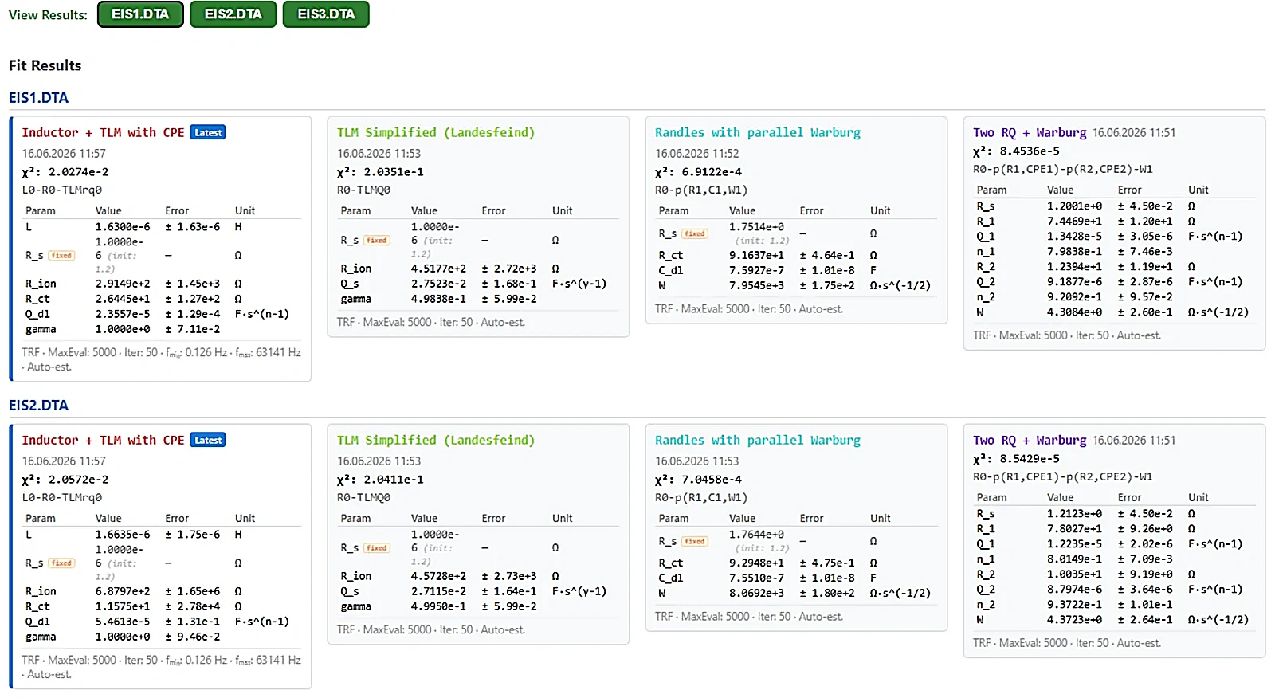
Task: Click the fixed tag on R_s in EIS1 Randles card
Action: pyautogui.click(x=695, y=233)
